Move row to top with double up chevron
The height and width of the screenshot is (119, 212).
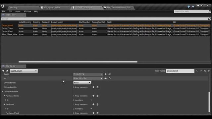(205, 71)
